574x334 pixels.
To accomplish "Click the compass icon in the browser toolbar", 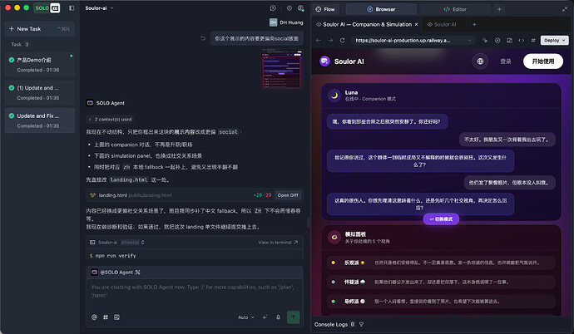I will (x=497, y=40).
